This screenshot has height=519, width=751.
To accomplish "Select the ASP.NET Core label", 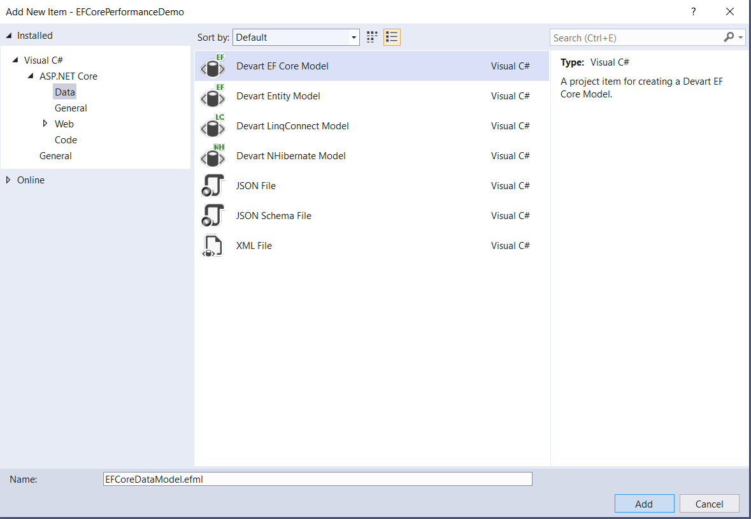I will [69, 76].
